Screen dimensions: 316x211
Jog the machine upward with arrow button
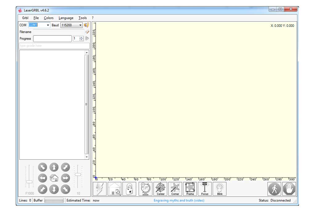(54, 167)
